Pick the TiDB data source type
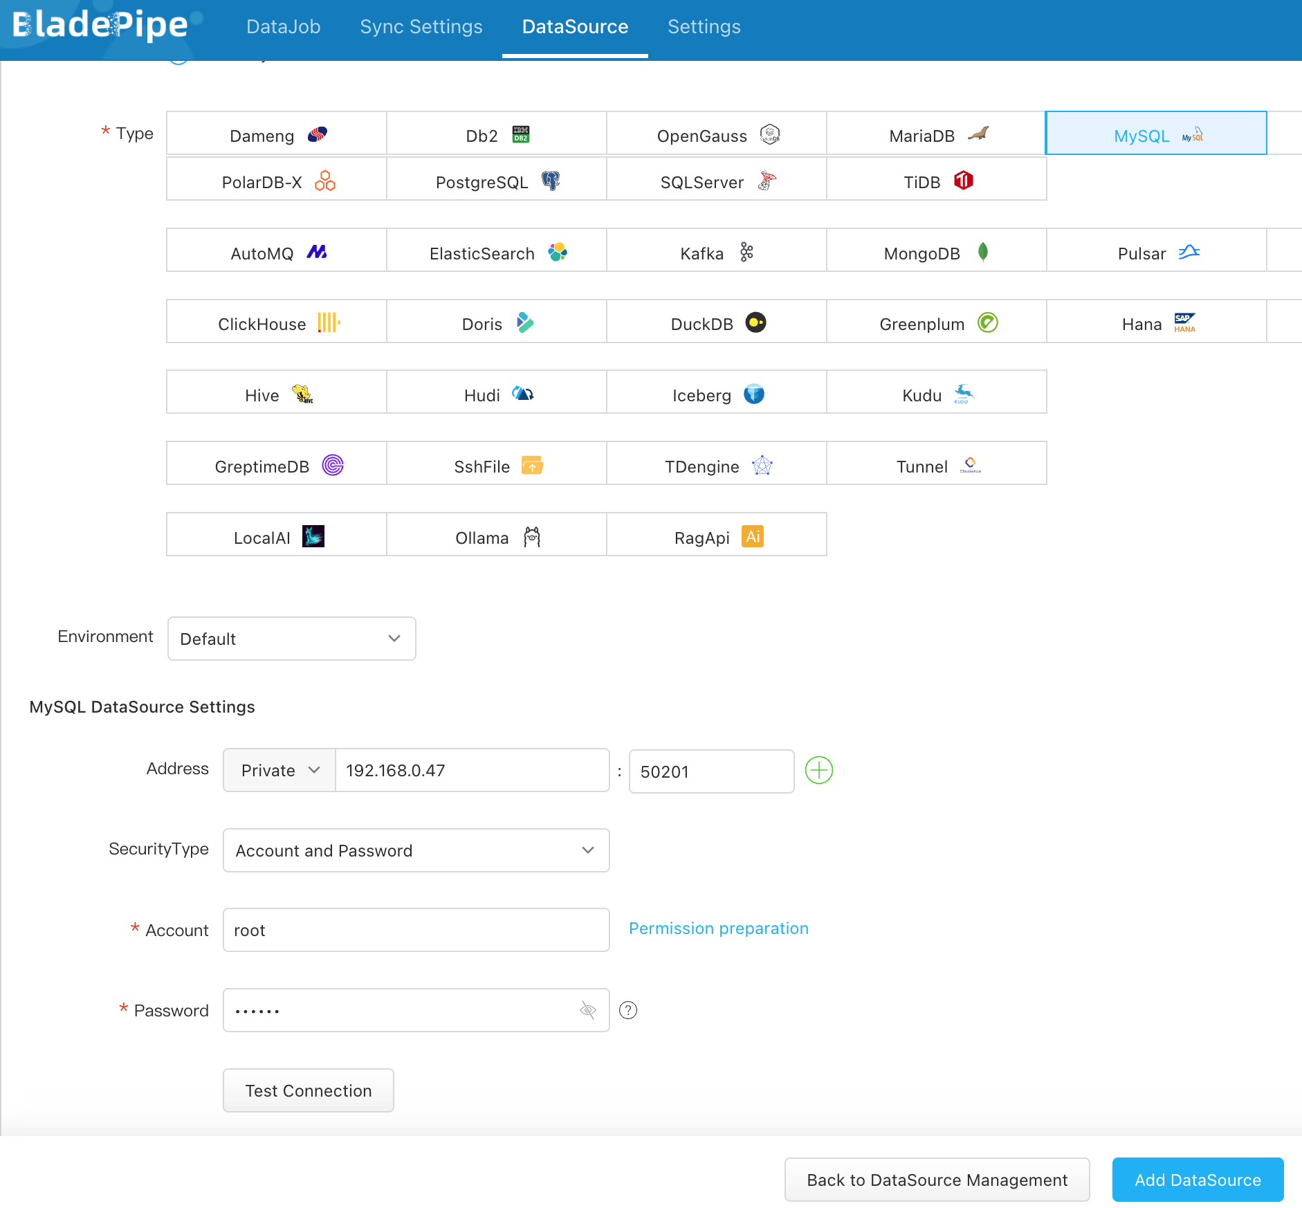 [x=936, y=181]
